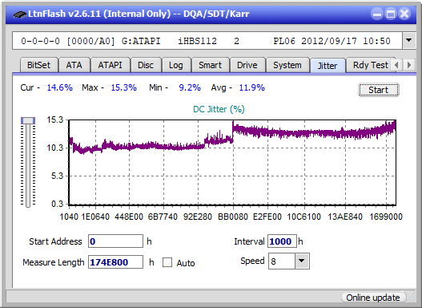The height and width of the screenshot is (308, 422).
Task: Open the ATAPI tab
Action: 110,65
